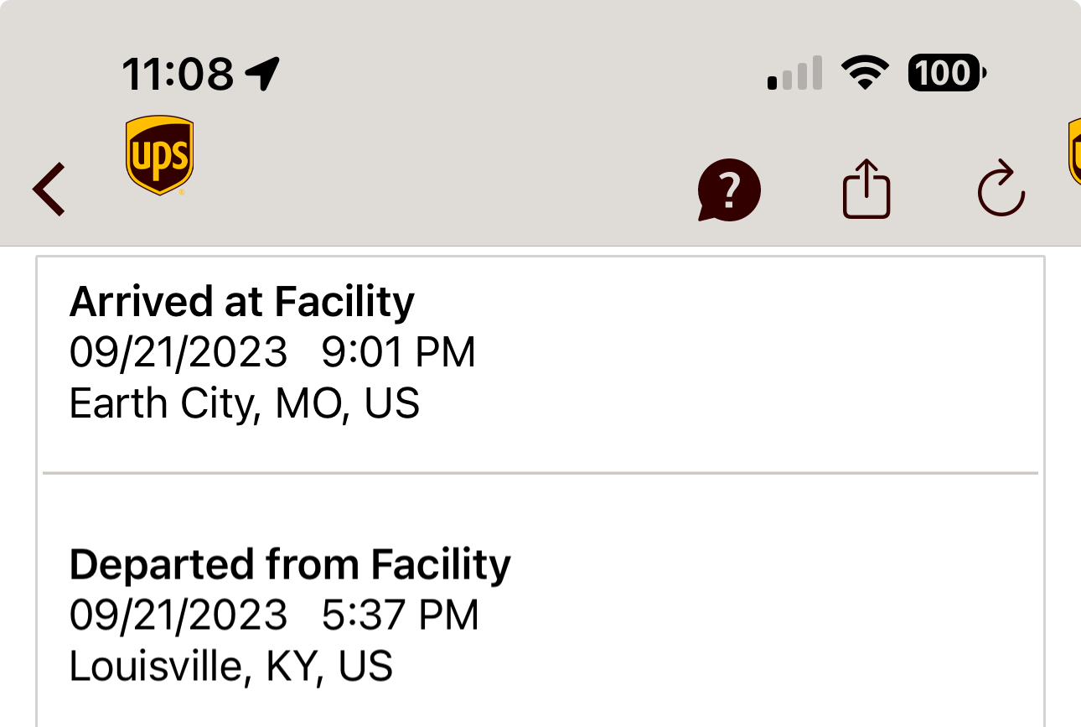Tap the Wi-Fi status icon

click(865, 74)
